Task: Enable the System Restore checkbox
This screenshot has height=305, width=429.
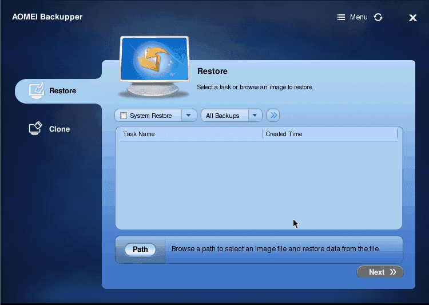Action: tap(124, 116)
